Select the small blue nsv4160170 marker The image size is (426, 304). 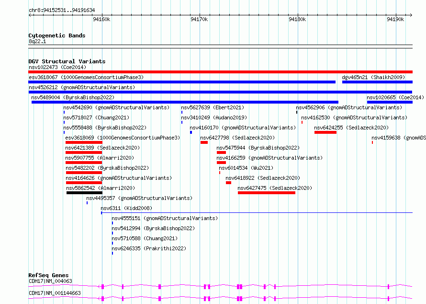[191, 132]
